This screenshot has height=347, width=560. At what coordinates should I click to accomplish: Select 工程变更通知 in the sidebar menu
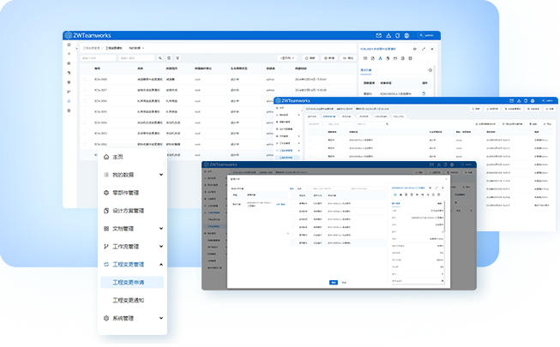pos(130,300)
